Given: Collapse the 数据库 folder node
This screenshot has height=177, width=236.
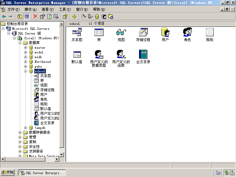Looking at the screenshot, I should tap(20, 43).
